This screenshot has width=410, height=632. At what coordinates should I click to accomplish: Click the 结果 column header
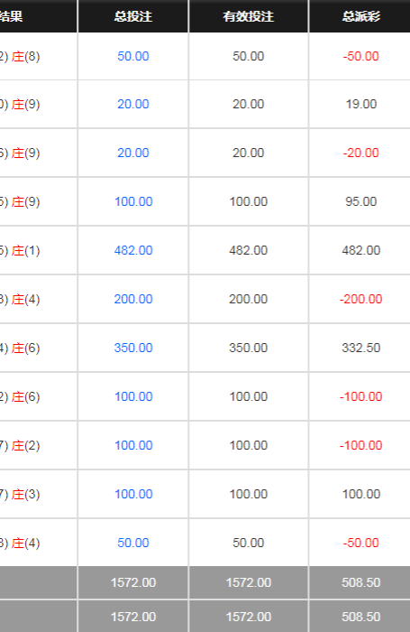point(12,16)
